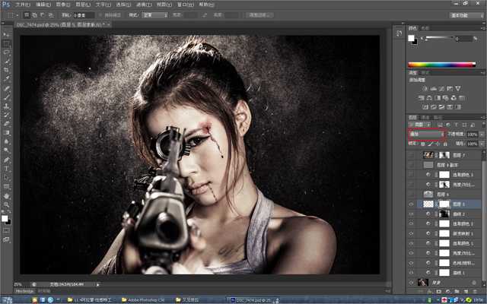Click the Mini Bridge panel tab
Viewport: 487px width, 304px height.
[x=25, y=290]
